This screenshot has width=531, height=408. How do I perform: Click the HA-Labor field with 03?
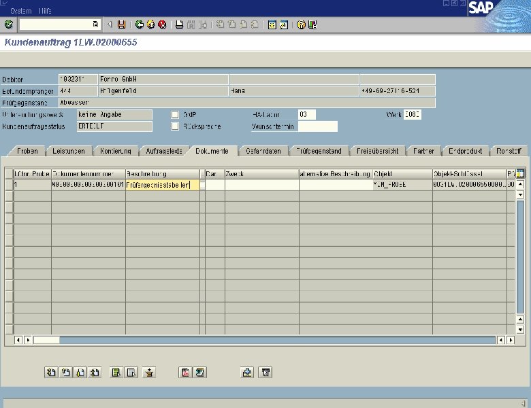pyautogui.click(x=307, y=114)
